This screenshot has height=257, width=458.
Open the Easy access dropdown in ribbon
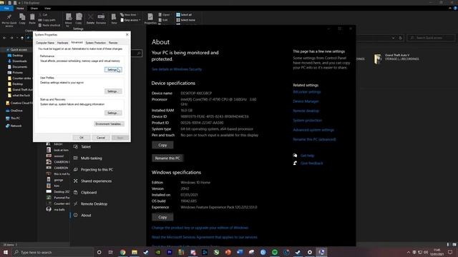coord(130,20)
